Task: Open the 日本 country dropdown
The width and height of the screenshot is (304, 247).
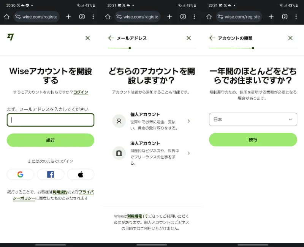Action: (x=253, y=120)
